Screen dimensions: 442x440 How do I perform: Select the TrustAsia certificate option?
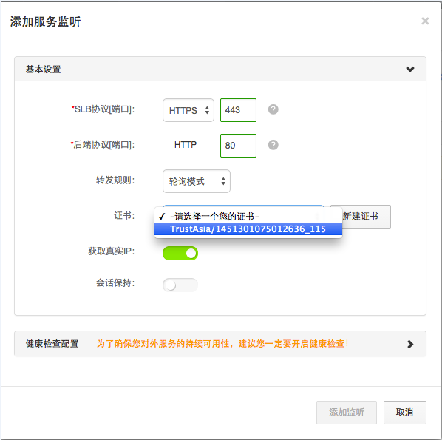tap(248, 229)
